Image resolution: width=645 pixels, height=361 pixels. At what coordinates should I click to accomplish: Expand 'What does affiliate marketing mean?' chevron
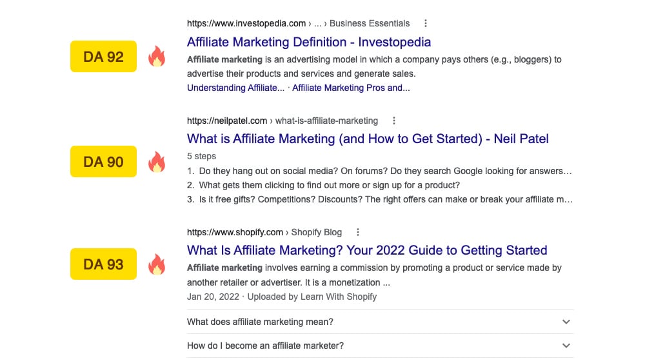coord(566,322)
